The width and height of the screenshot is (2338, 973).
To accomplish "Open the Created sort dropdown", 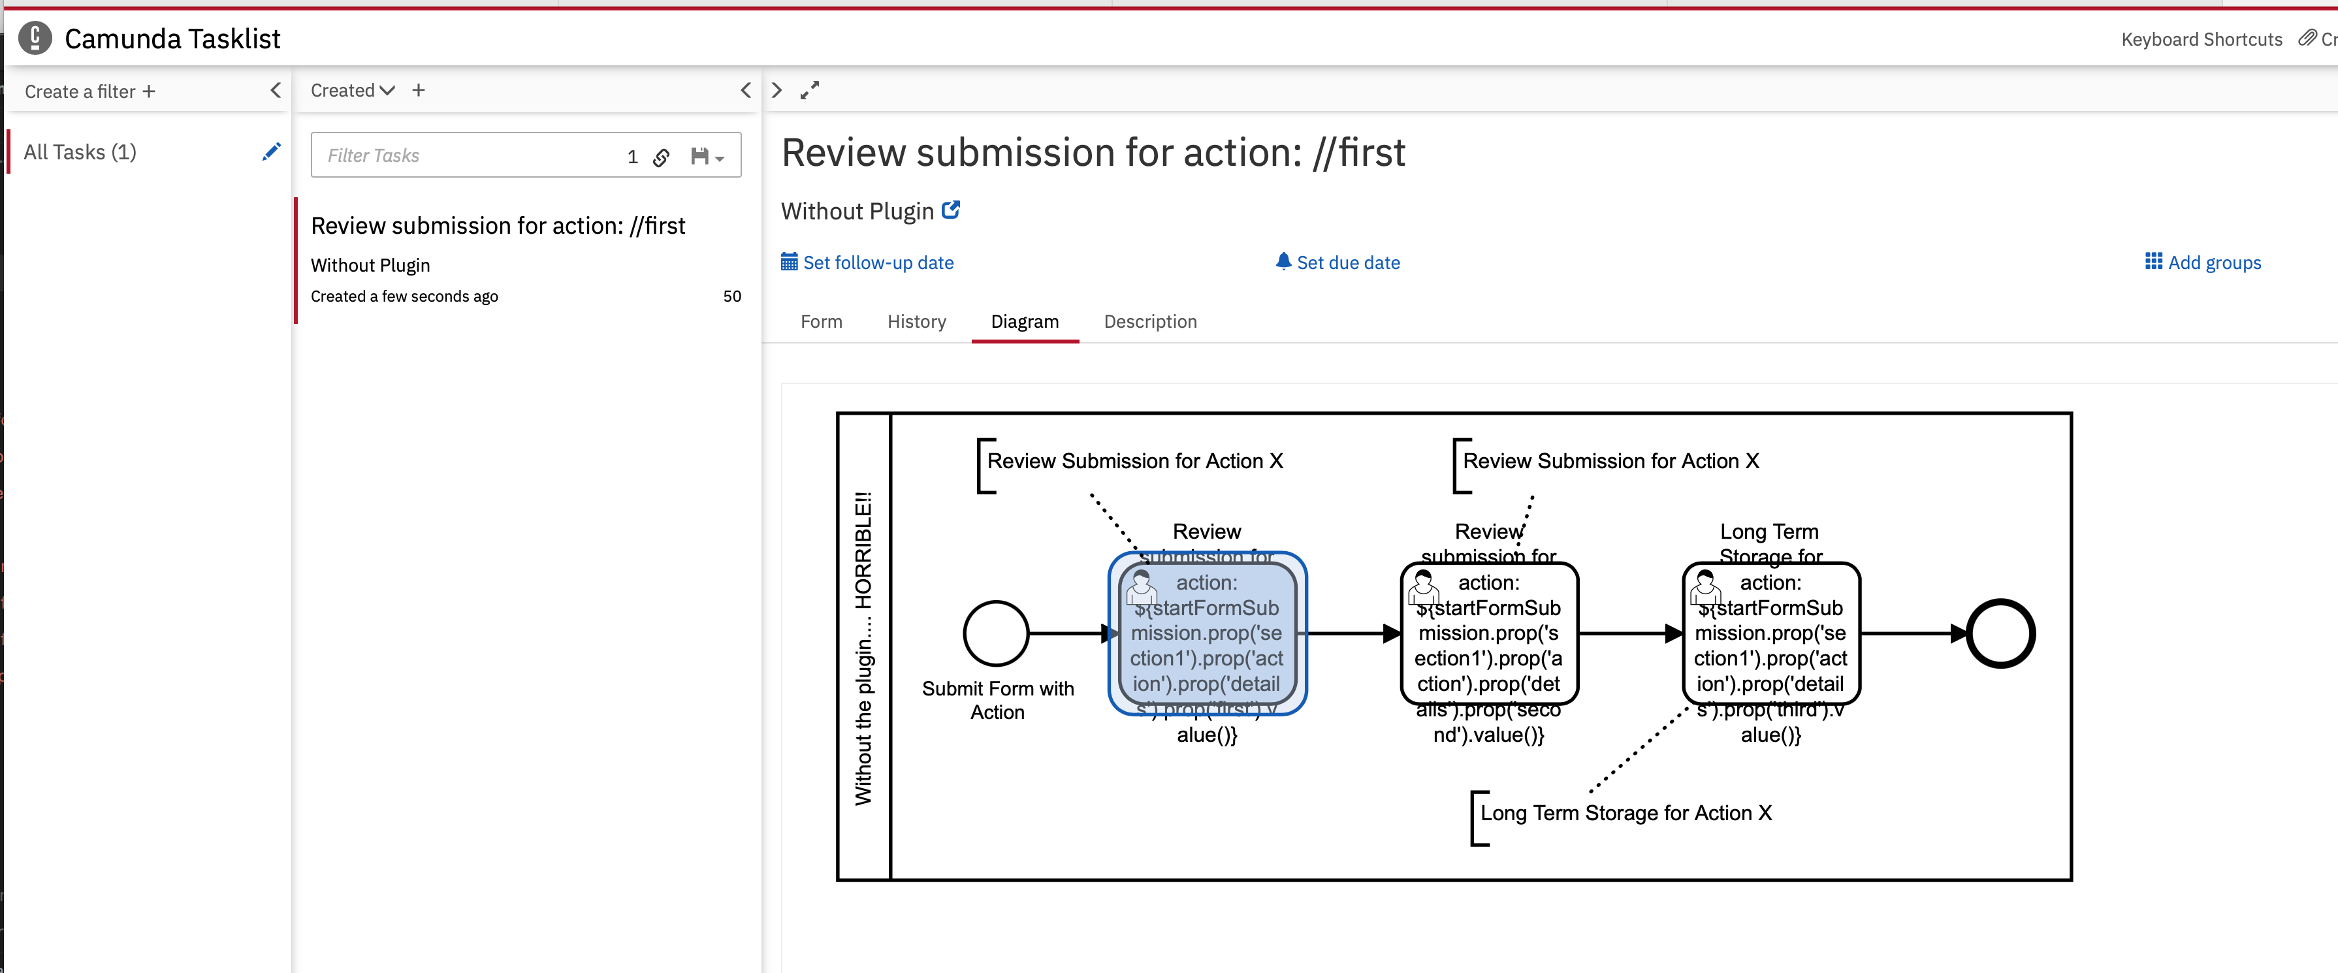I will tap(352, 90).
